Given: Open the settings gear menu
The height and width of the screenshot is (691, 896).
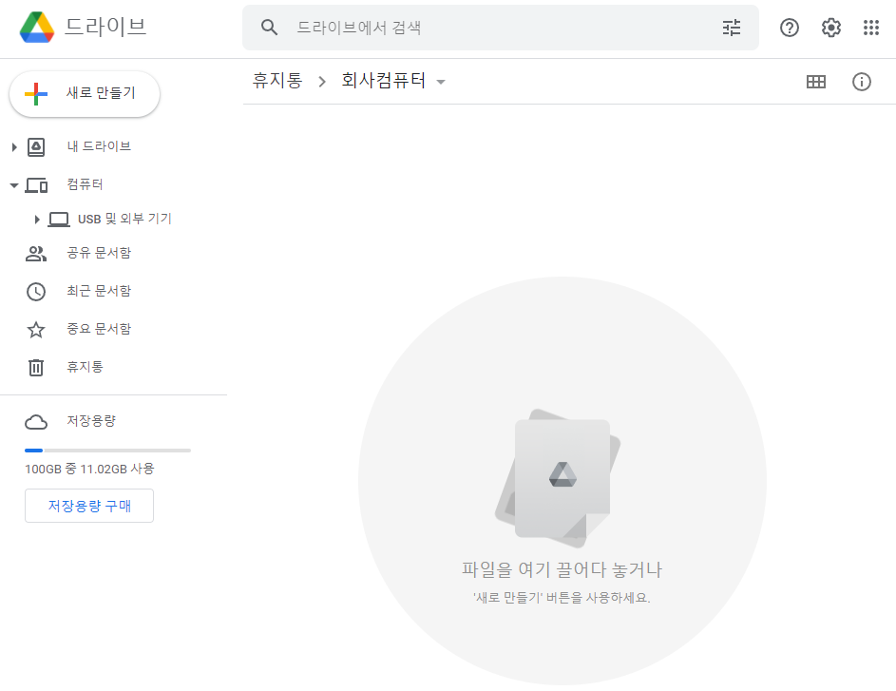Looking at the screenshot, I should point(831,28).
